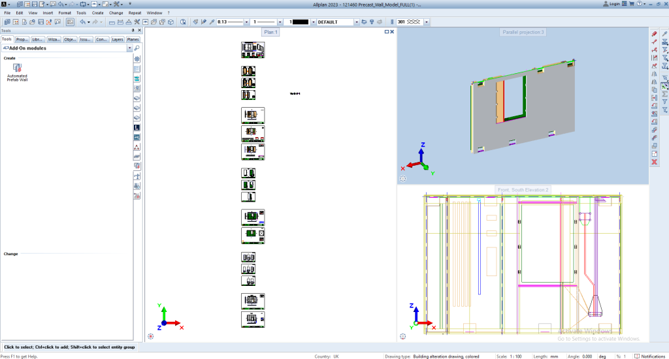Viewport: 669px width, 359px height.
Task: Click the black line color swatch
Action: (x=301, y=22)
